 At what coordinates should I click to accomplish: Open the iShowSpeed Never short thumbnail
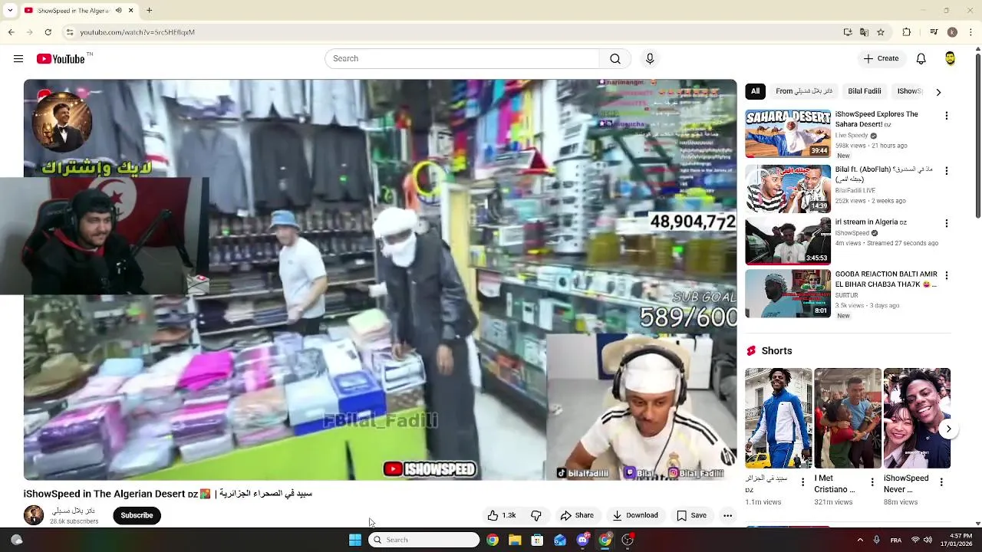tap(917, 419)
